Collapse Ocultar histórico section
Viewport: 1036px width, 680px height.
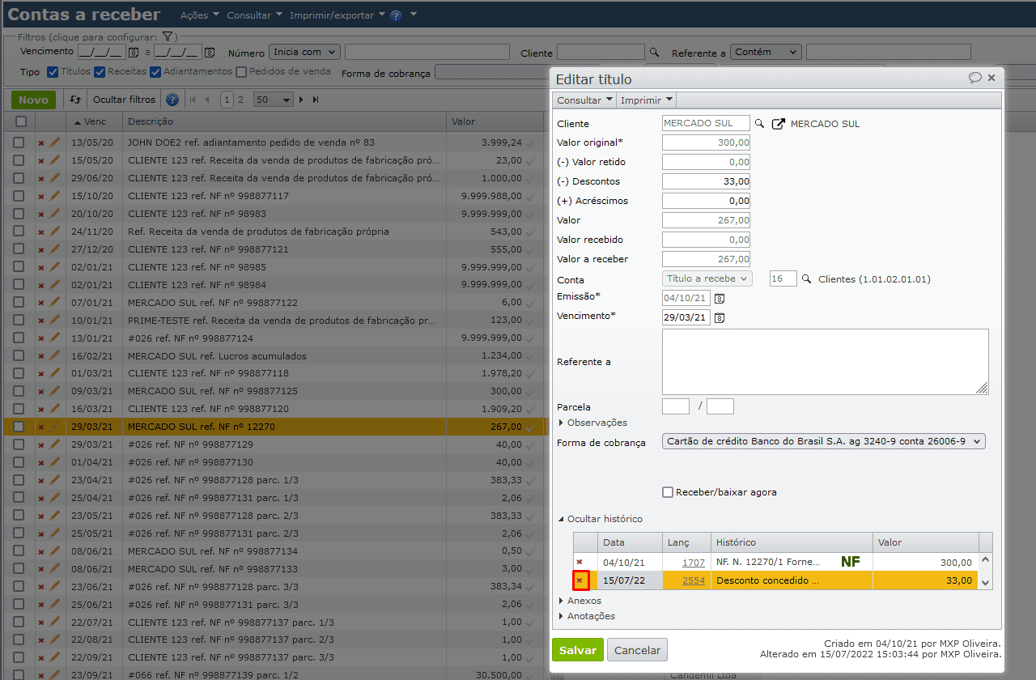600,519
